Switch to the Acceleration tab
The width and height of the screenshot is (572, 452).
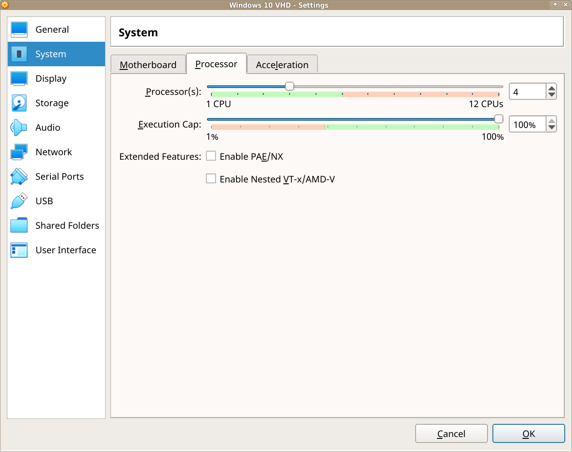pyautogui.click(x=282, y=65)
